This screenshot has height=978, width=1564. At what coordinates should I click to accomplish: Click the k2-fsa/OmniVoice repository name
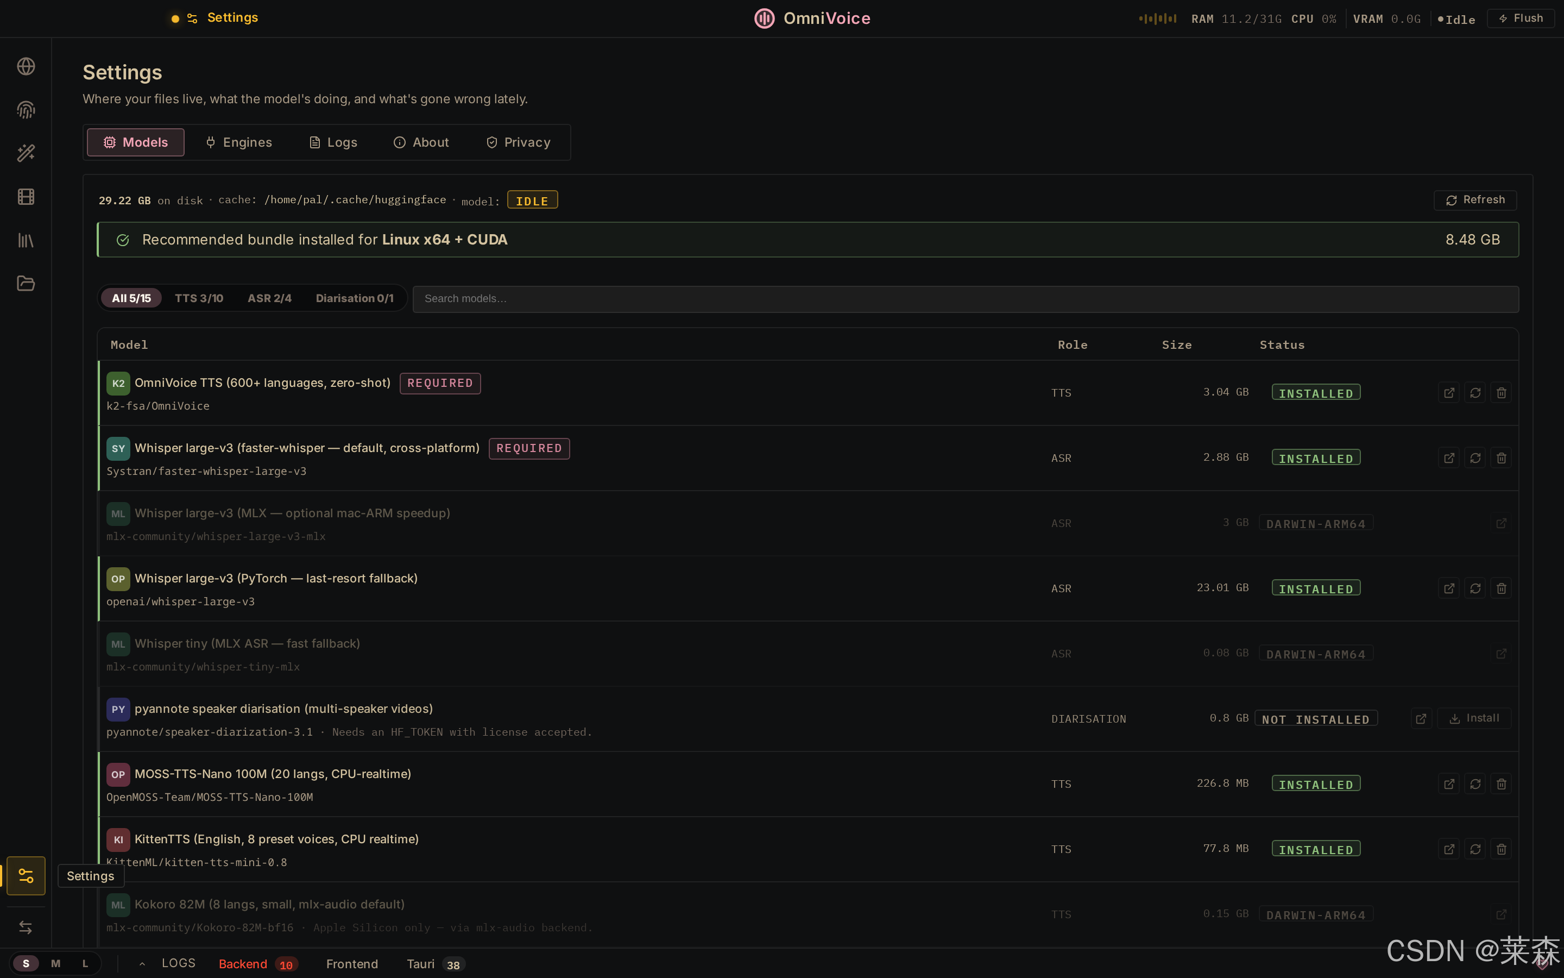tap(157, 406)
